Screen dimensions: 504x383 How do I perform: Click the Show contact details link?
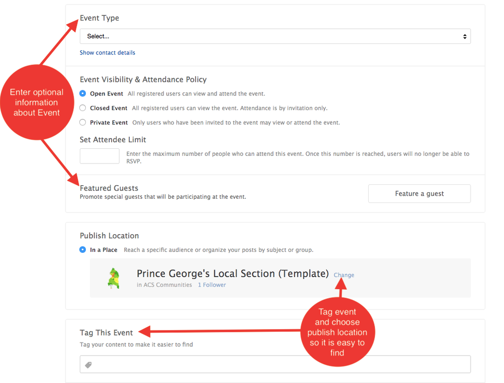pyautogui.click(x=108, y=52)
